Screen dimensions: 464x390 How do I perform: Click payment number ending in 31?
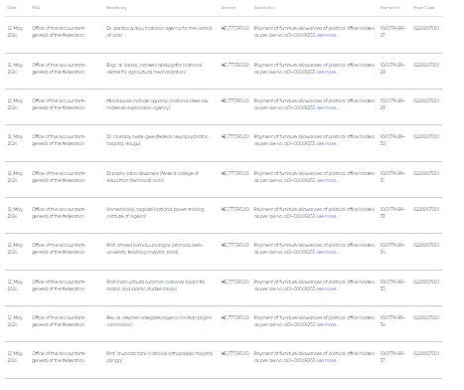[392, 177]
